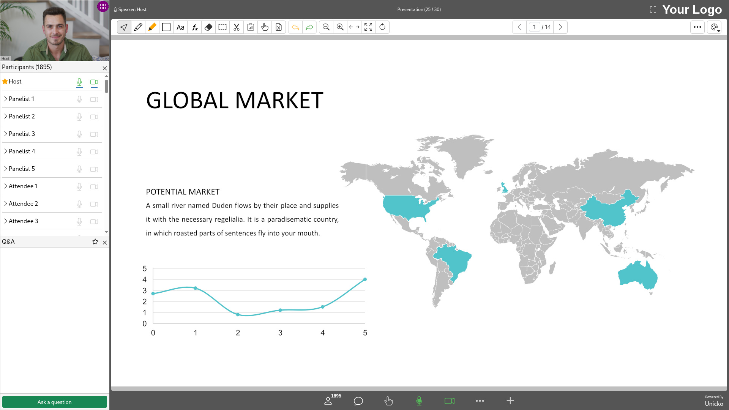
Task: Open participants list from bottom bar
Action: (329, 401)
